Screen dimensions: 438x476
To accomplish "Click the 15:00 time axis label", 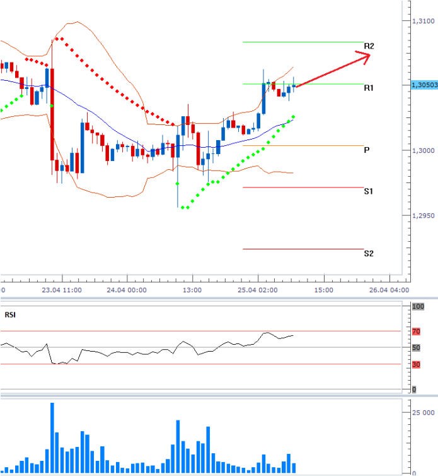I will tap(324, 290).
